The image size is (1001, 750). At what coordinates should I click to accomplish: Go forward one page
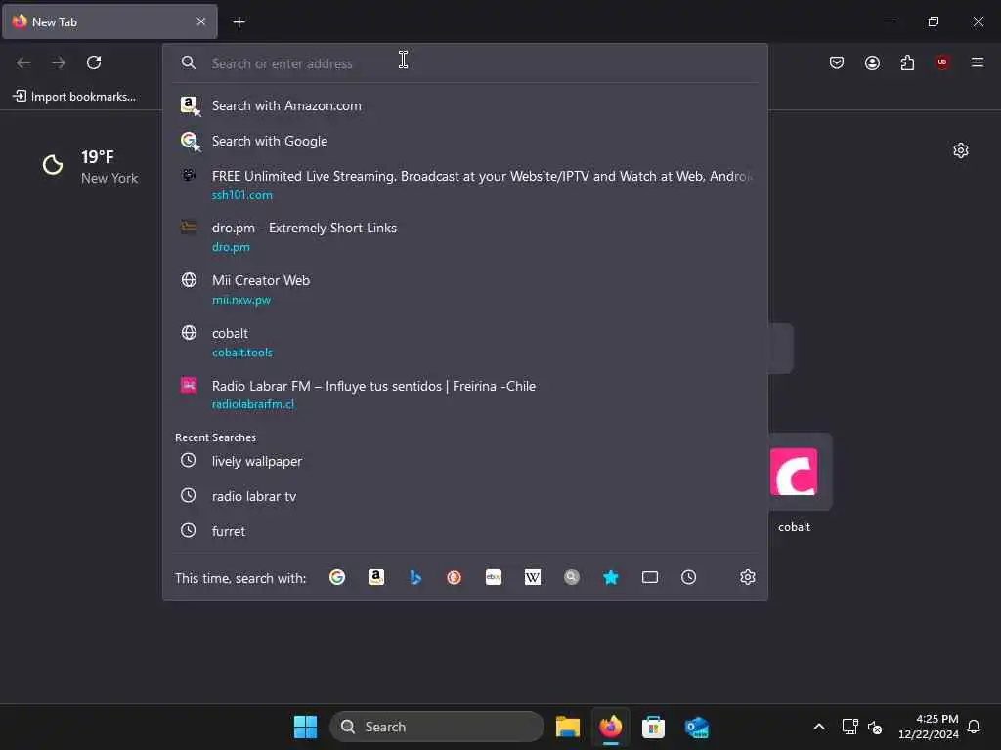click(59, 62)
